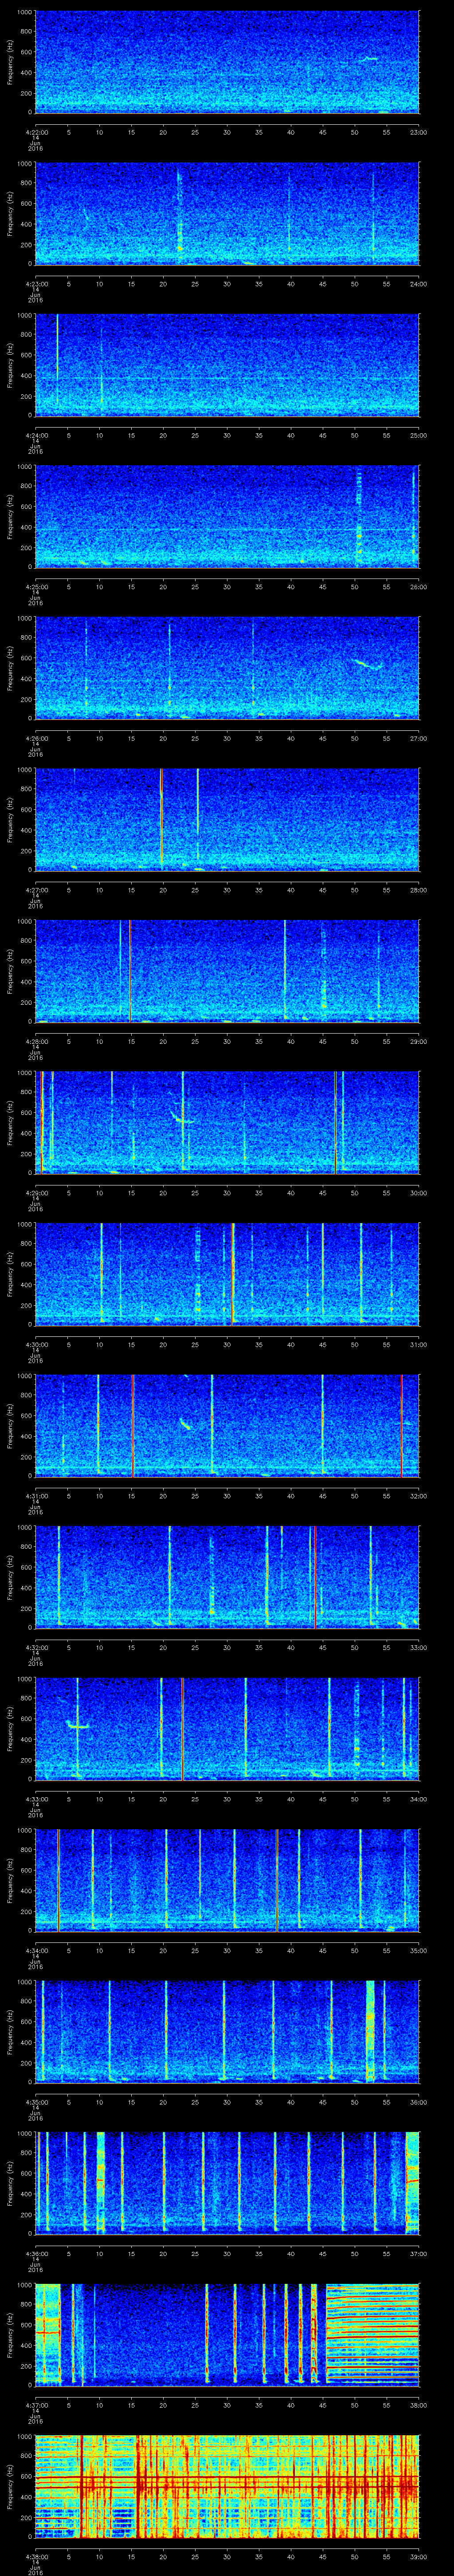Click the '33:00' end time label

(418, 1647)
